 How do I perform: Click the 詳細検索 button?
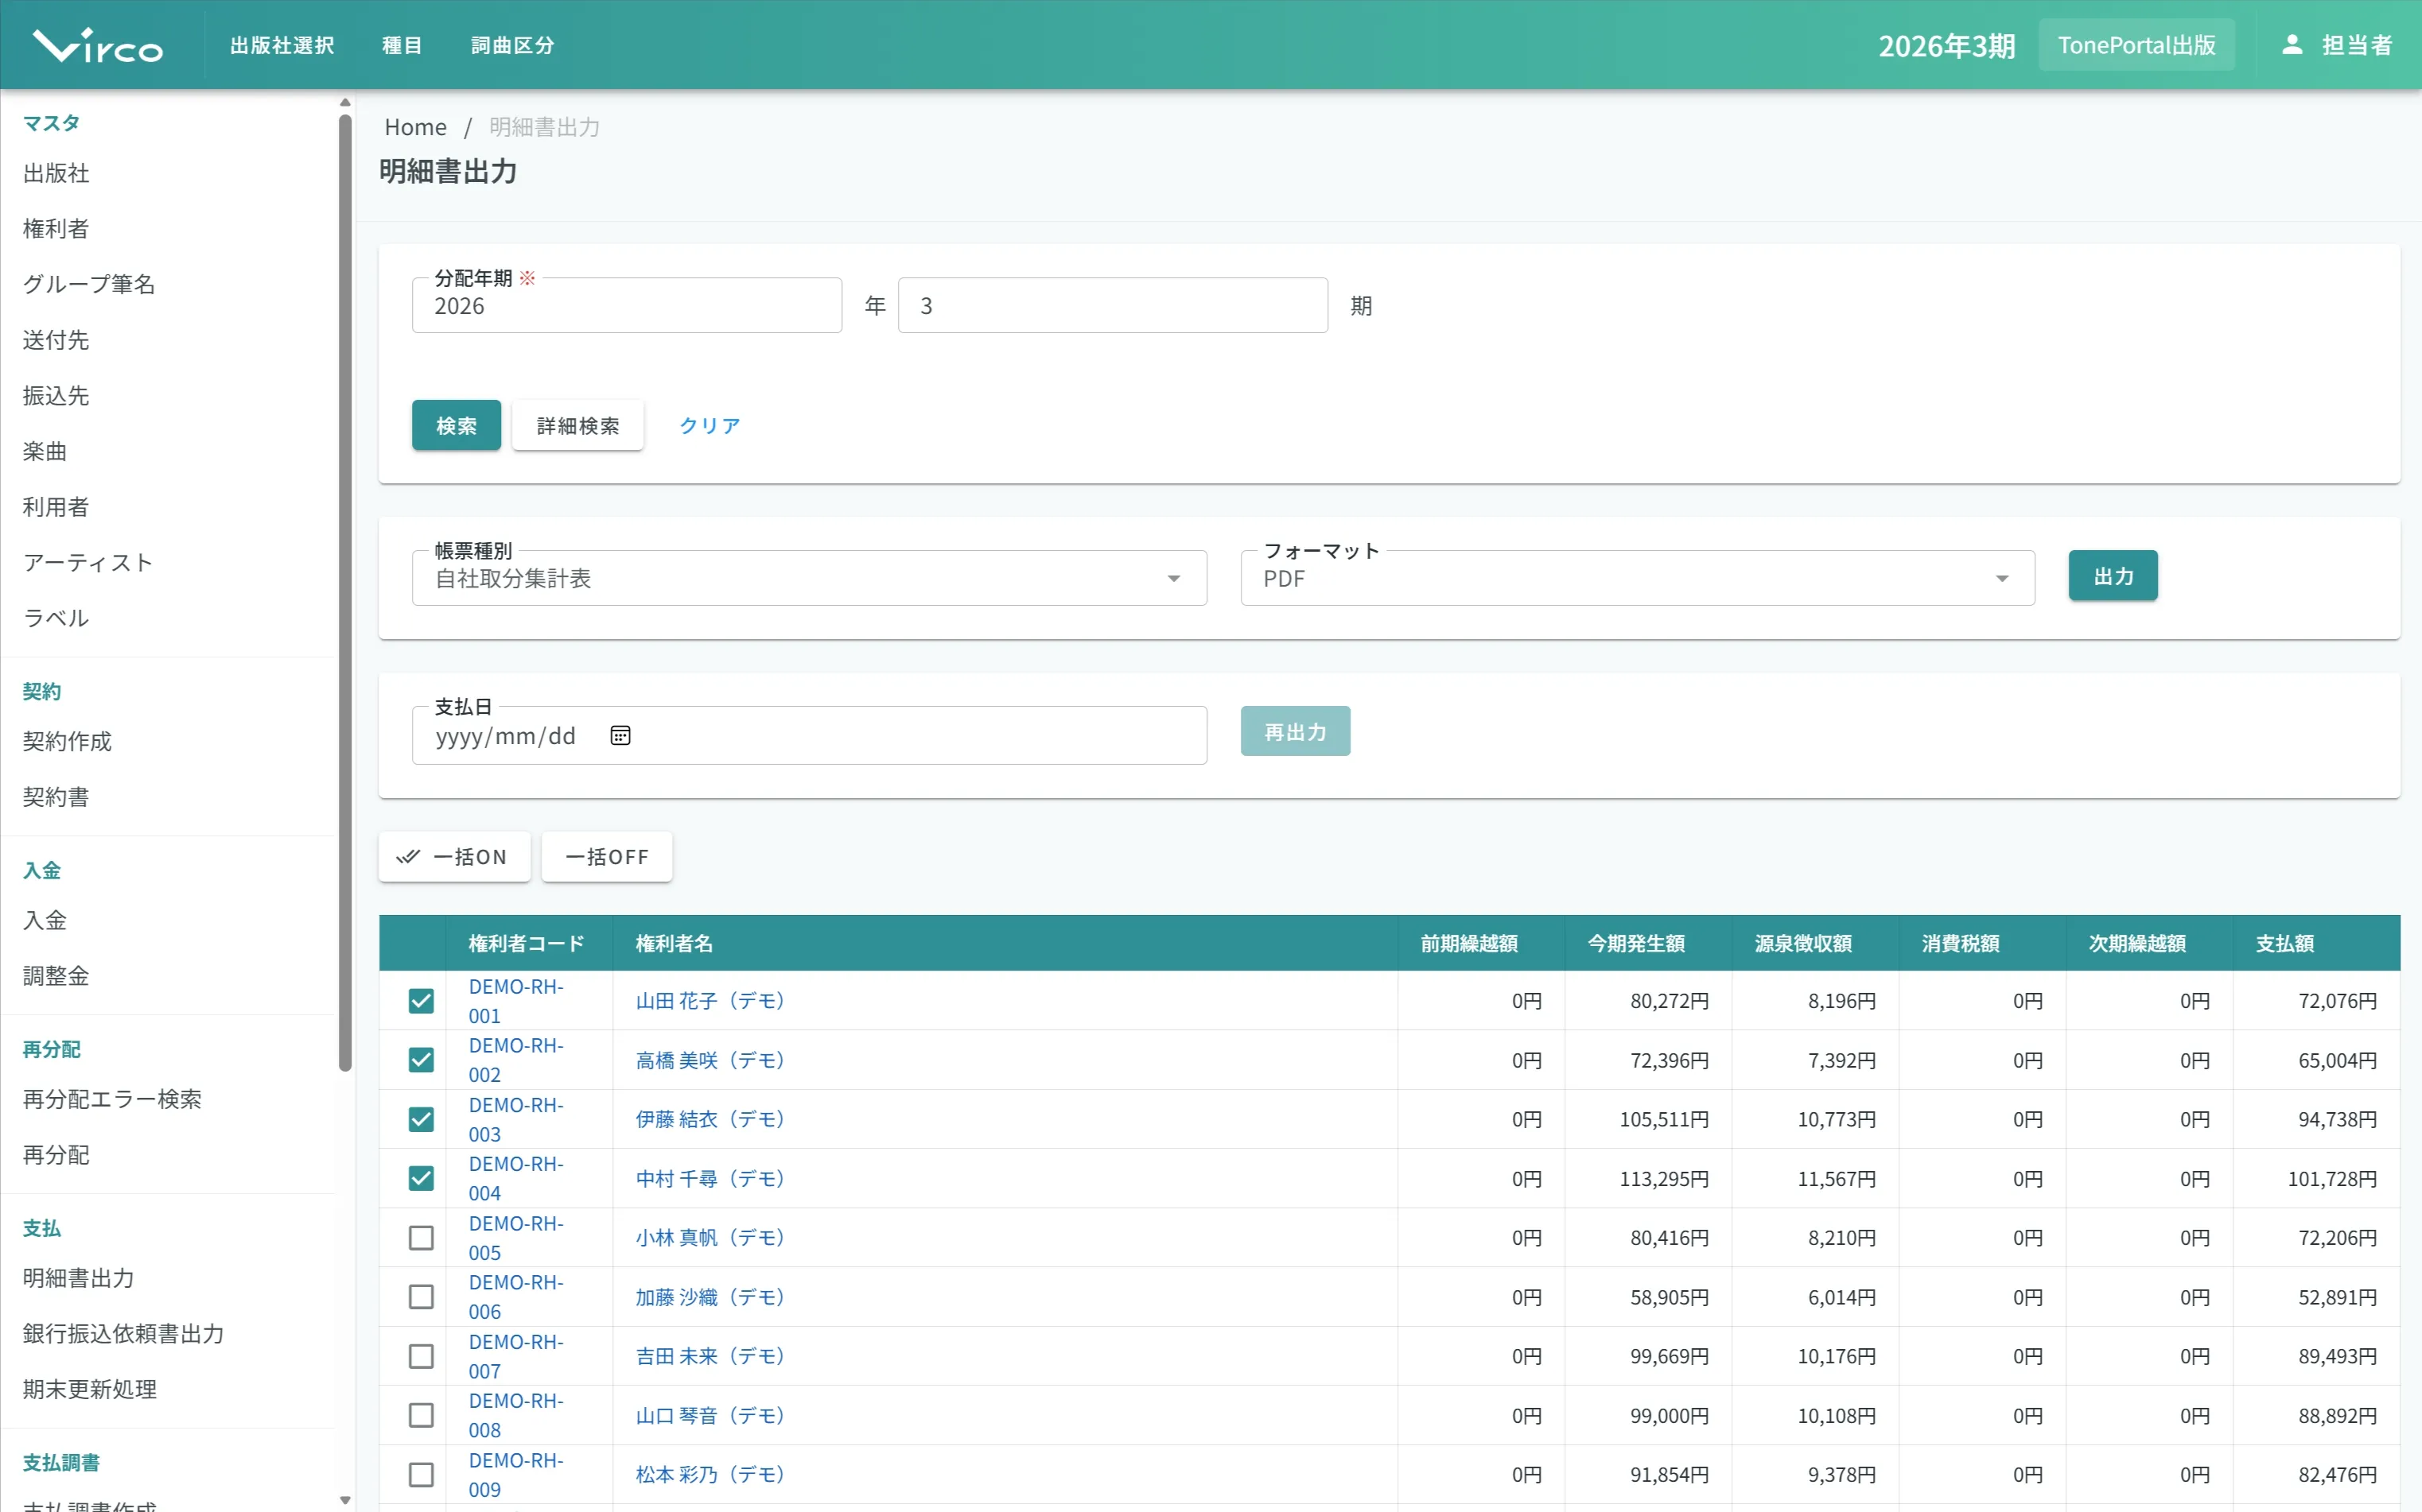point(578,426)
